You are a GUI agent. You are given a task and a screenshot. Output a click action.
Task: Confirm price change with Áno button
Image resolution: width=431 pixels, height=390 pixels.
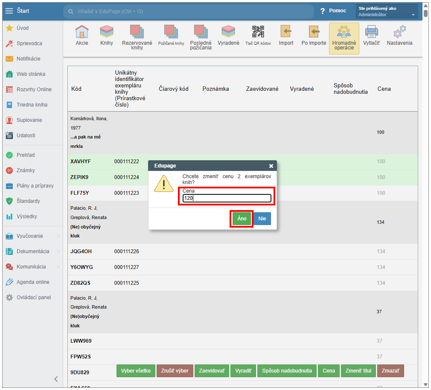tap(242, 219)
